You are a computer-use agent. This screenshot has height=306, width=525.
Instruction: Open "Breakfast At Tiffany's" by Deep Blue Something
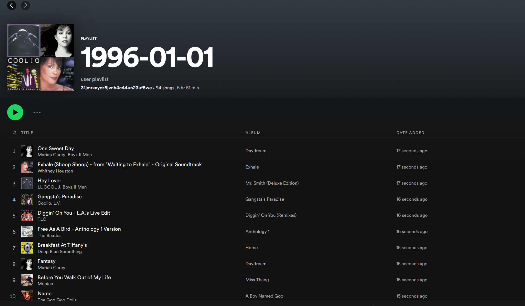(62, 245)
